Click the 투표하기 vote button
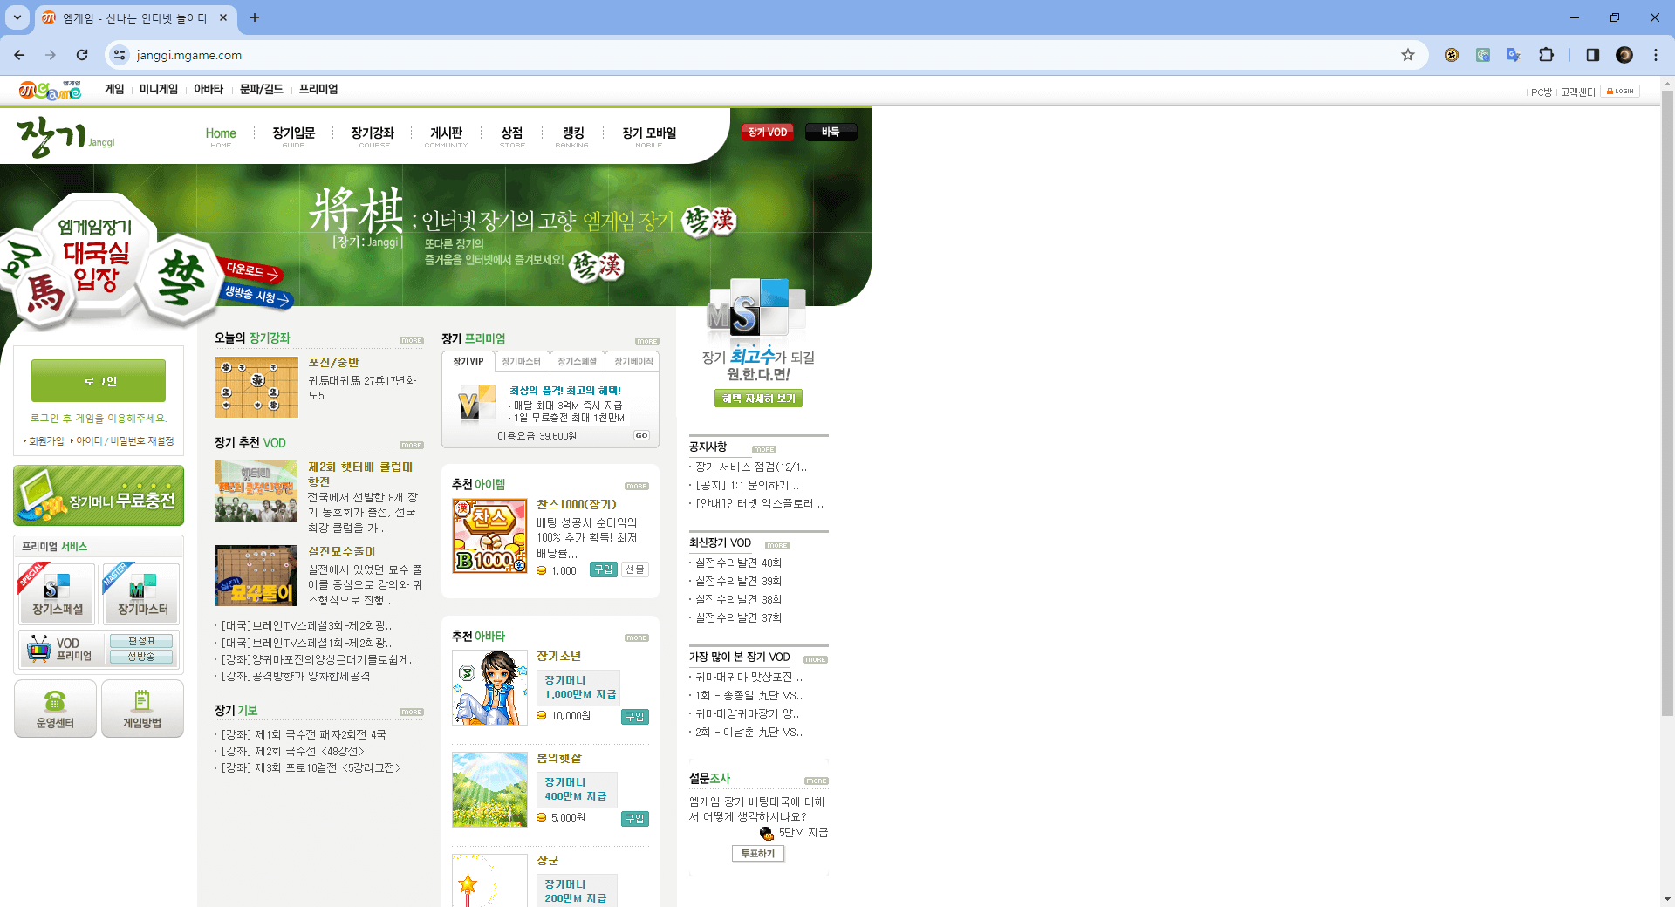The image size is (1675, 907). (x=758, y=854)
